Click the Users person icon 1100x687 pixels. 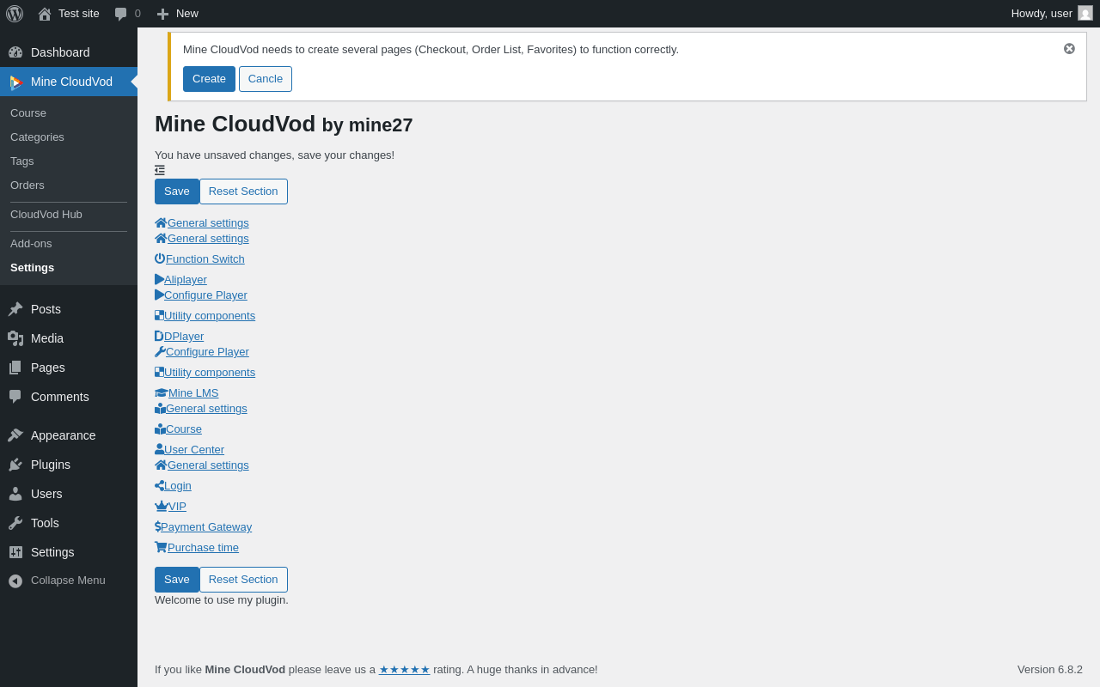pos(15,494)
